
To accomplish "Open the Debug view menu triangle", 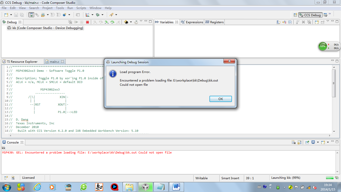I will (141, 21).
